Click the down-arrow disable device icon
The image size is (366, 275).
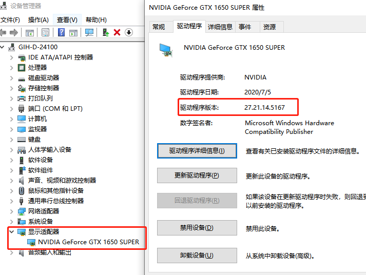point(129,32)
